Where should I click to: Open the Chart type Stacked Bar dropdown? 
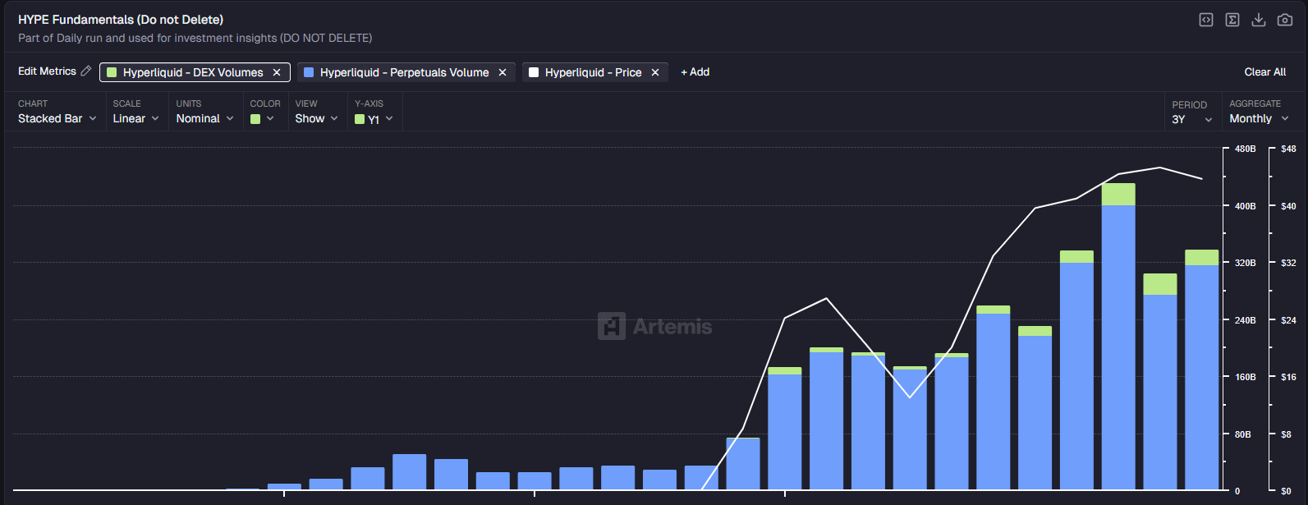57,118
